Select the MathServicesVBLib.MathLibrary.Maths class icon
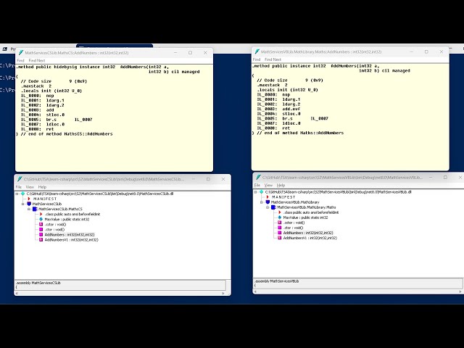Viewport: 464px width, 348px height. click(273, 207)
